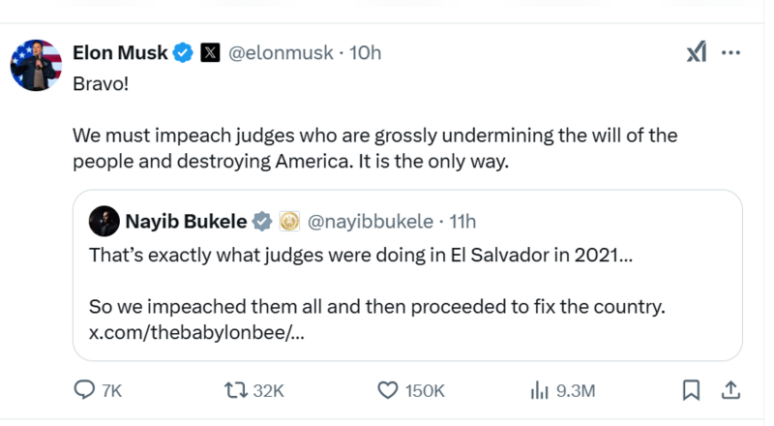Click Elon Musk's blue verified badge
Viewport: 774px width, 426px height.
(x=184, y=53)
